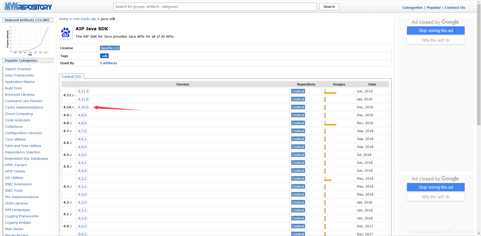Open version 4.2.0

click(x=82, y=202)
